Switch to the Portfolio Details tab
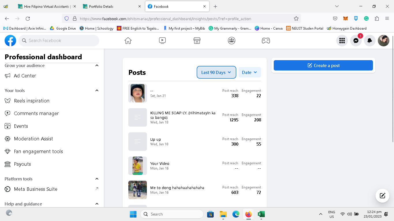 click(112, 6)
